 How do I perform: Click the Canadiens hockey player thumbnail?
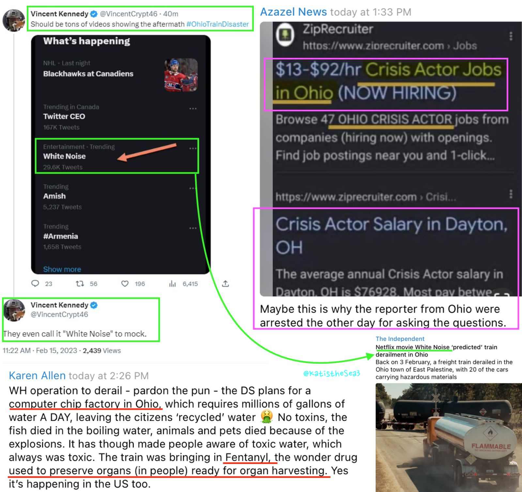click(x=181, y=75)
